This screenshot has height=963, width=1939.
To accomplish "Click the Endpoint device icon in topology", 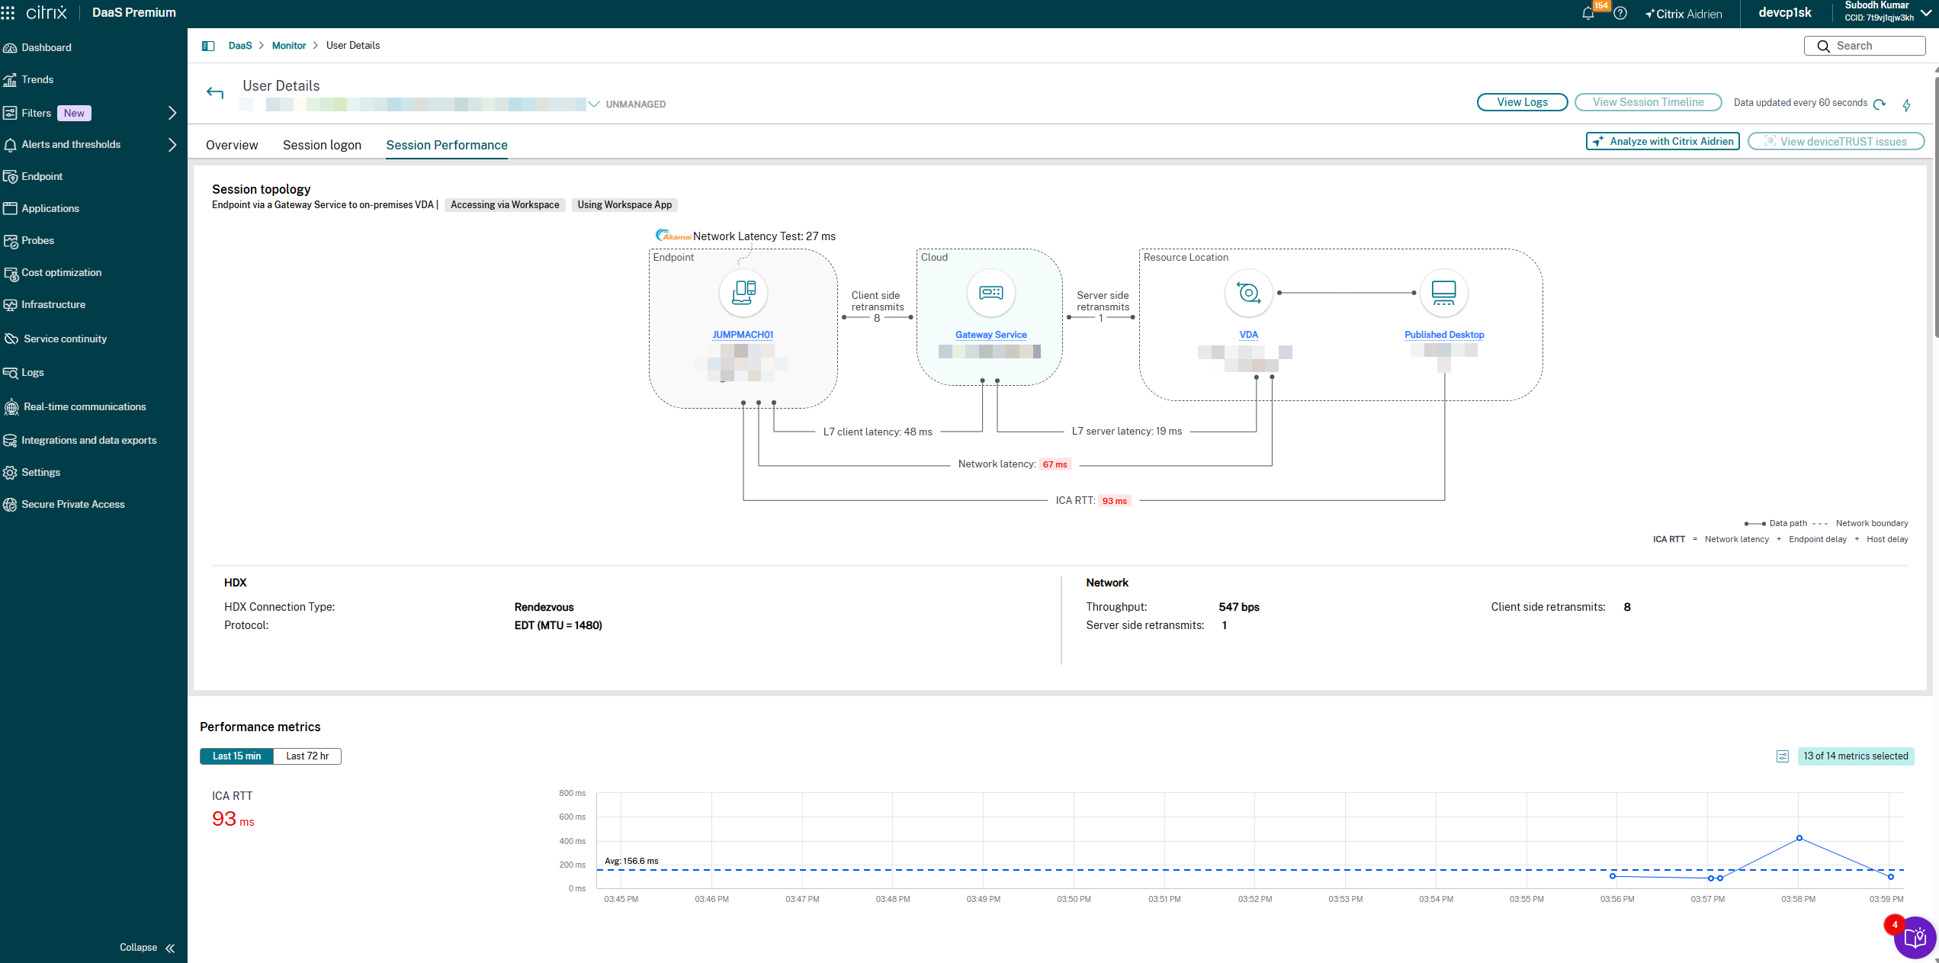I will click(743, 293).
